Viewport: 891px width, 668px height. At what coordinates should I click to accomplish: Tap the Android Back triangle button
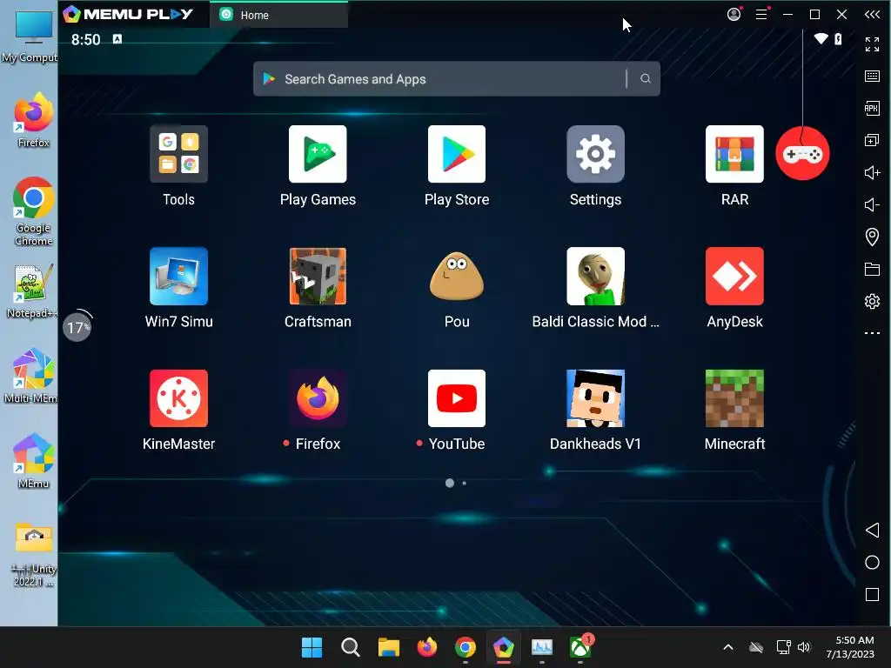tap(872, 530)
